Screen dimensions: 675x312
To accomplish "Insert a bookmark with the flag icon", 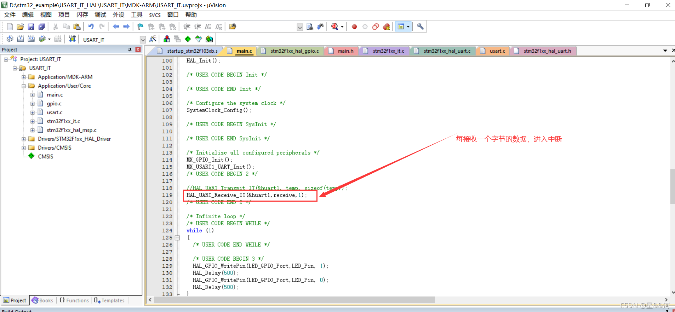I will click(x=141, y=27).
